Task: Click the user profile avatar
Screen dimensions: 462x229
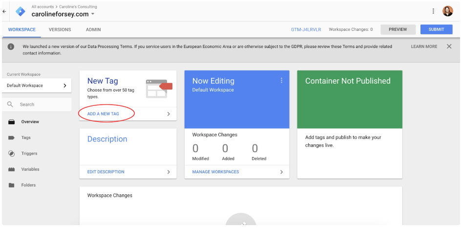Action: tap(447, 11)
